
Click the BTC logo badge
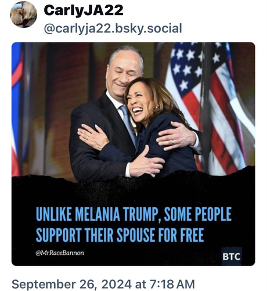232,257
